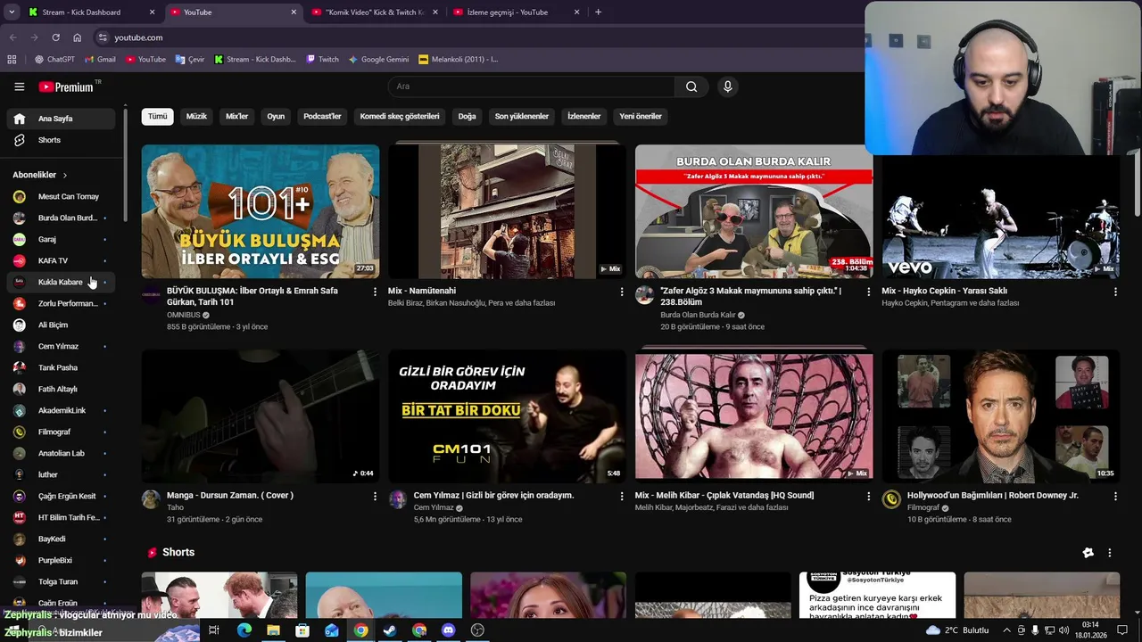This screenshot has height=642, width=1142.
Task: Select the Yeni öneriler filter chip
Action: click(641, 116)
